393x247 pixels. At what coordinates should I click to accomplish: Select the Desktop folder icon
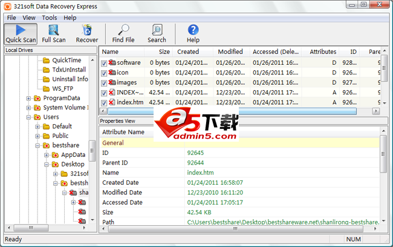click(x=55, y=165)
